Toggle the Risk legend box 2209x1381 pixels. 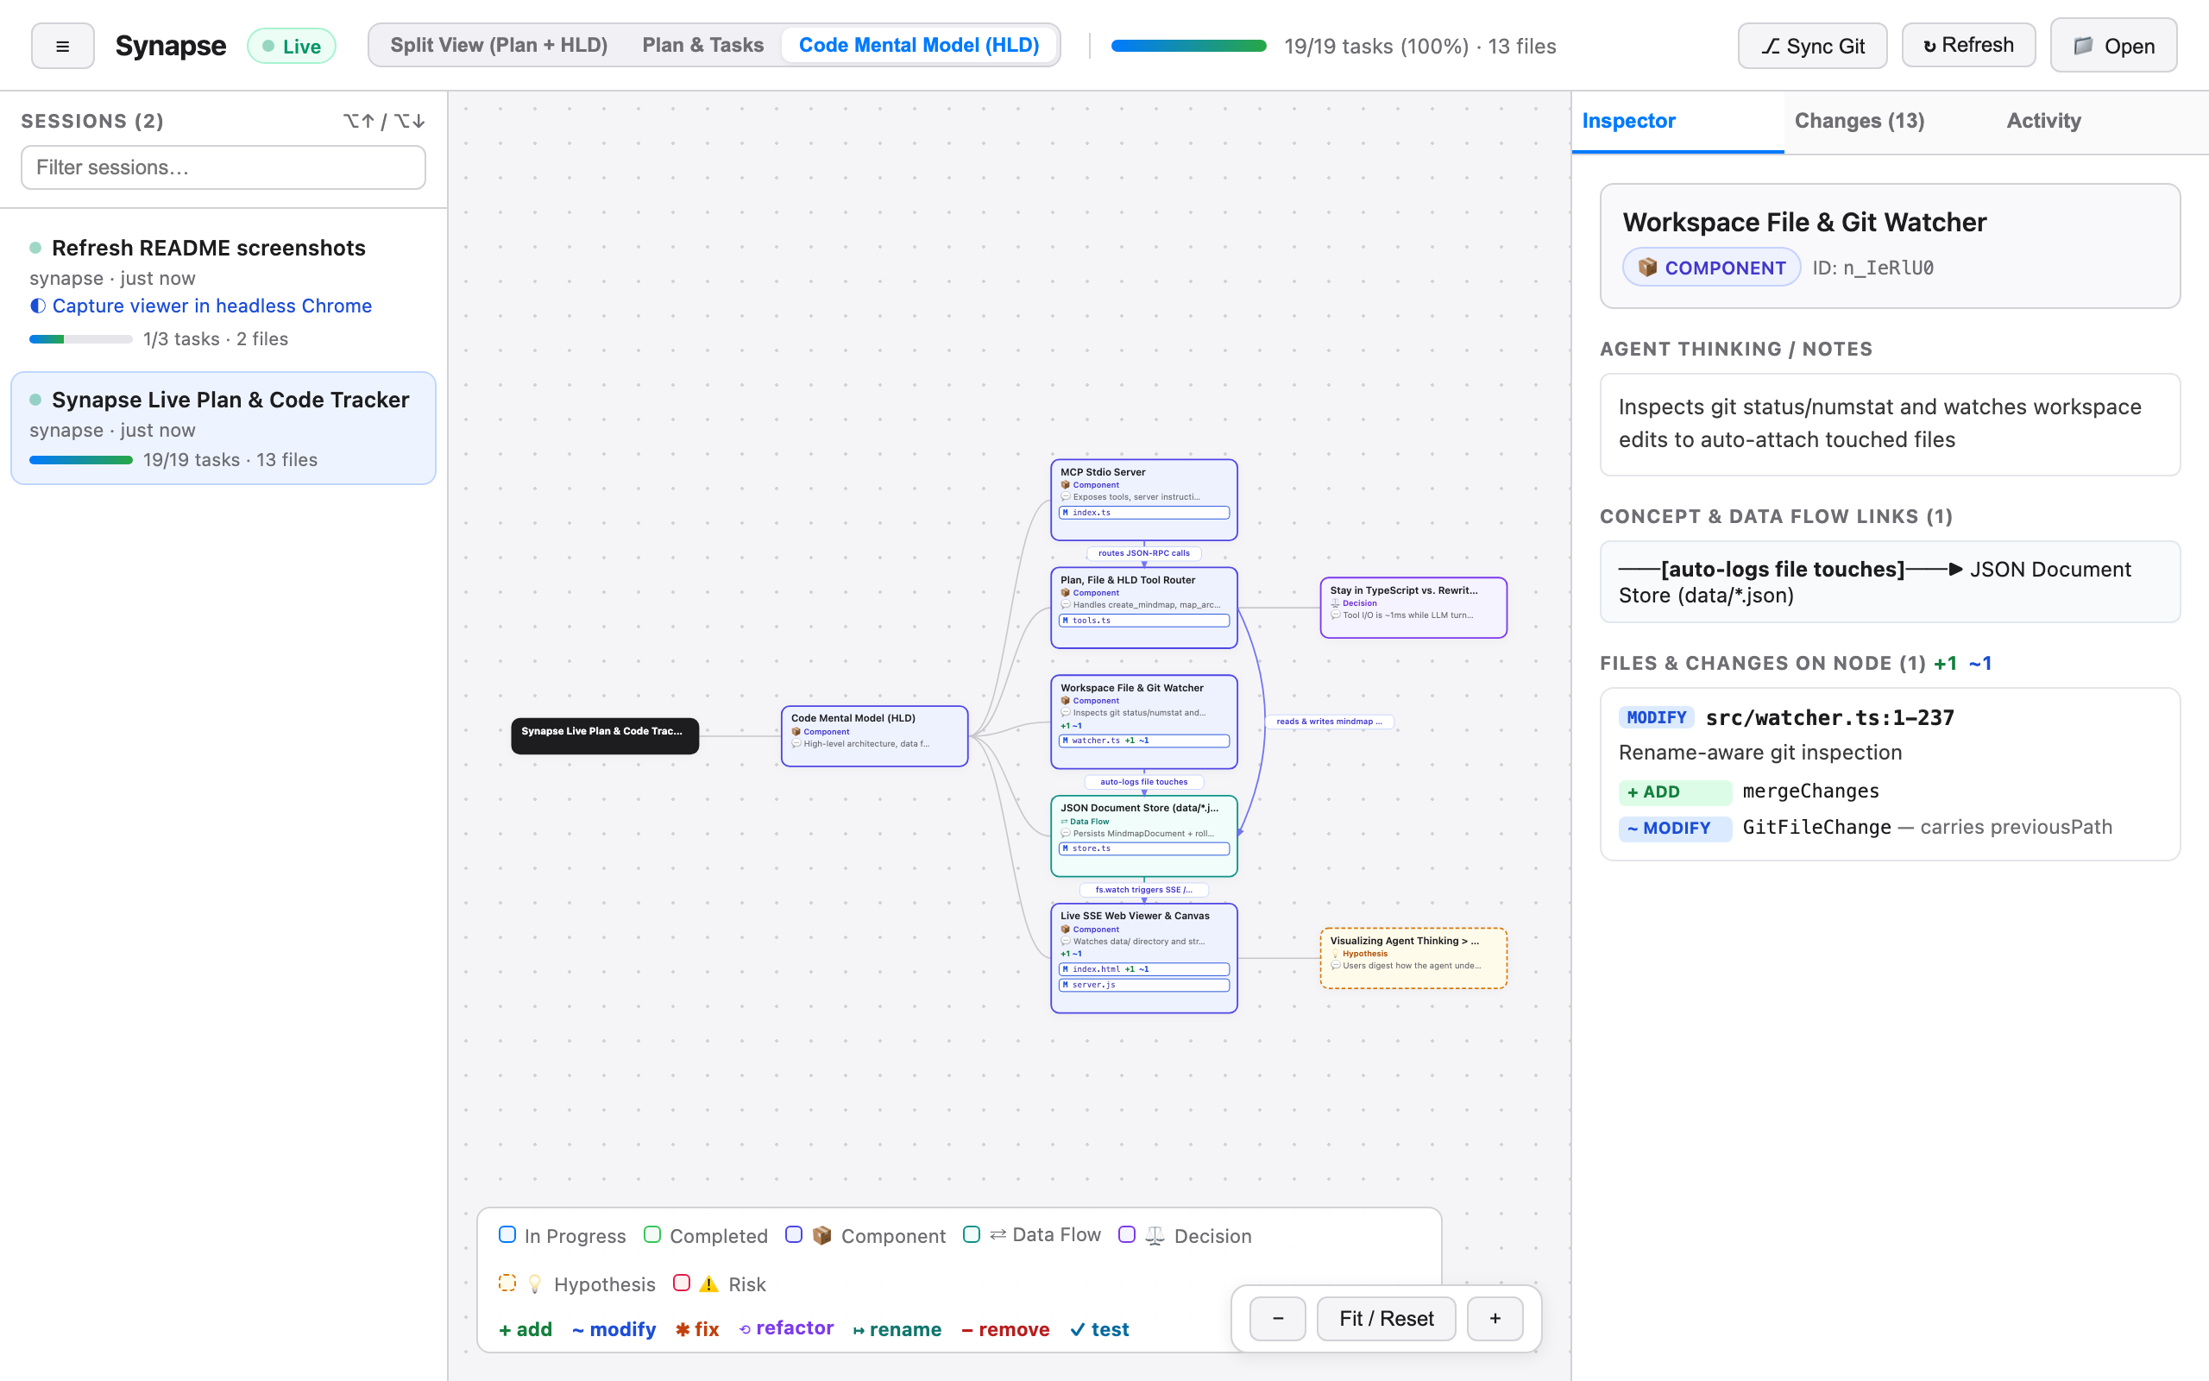click(681, 1283)
